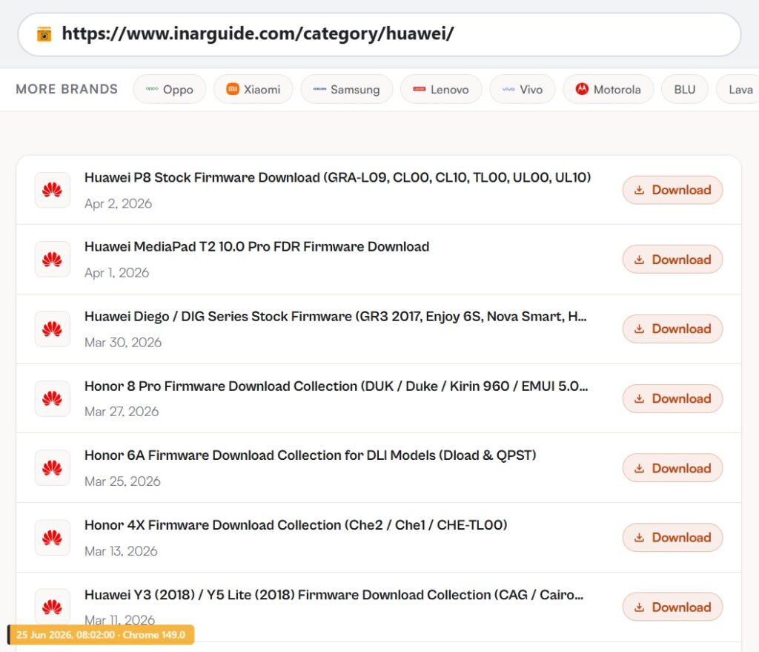Open the Samsung brand chip

(347, 89)
